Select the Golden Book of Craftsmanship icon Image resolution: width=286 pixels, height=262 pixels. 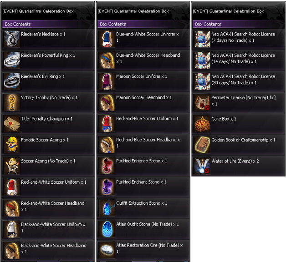202,145
